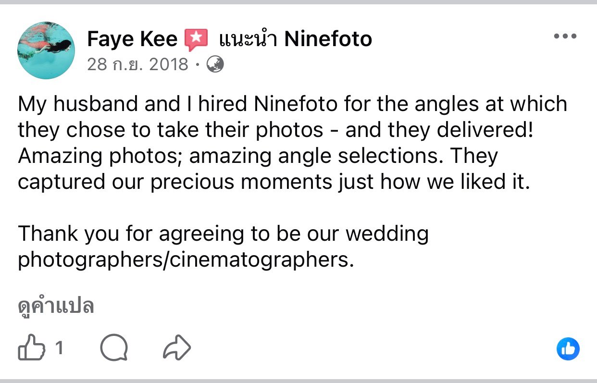
Task: Click the แนะนำ recommends label
Action: pos(248,39)
